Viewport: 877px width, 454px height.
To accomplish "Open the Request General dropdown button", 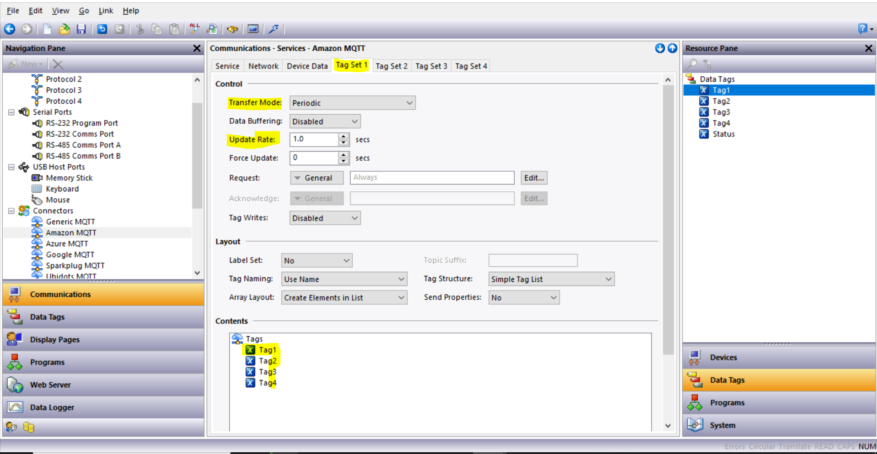I will [317, 178].
